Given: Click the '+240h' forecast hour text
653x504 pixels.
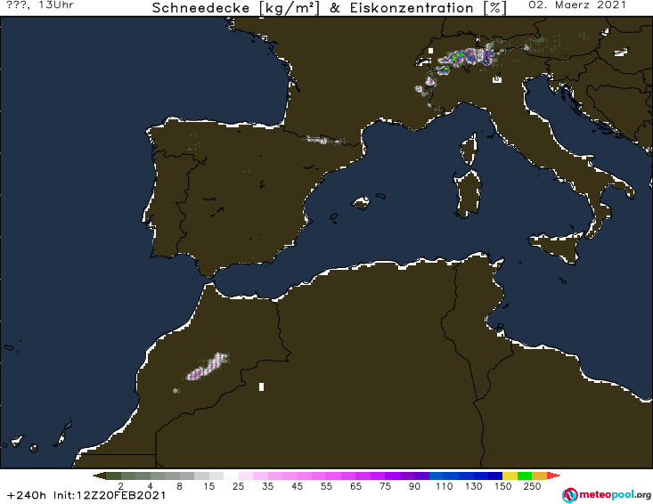Looking at the screenshot, I should tap(27, 495).
